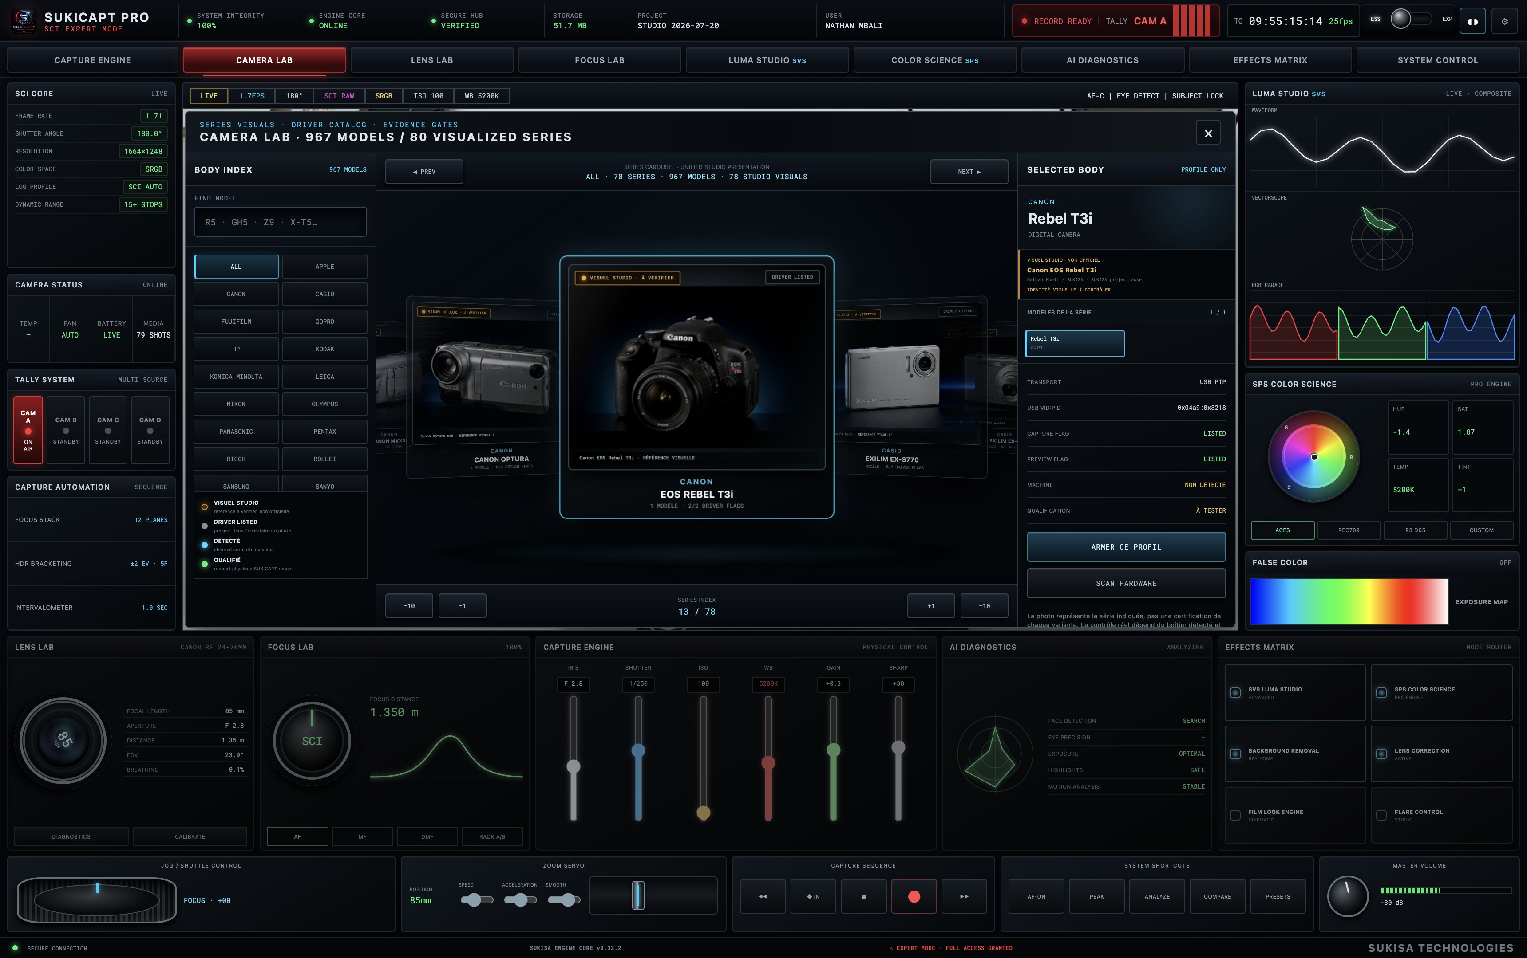Click the Jog / Shuttle wheel

96,900
